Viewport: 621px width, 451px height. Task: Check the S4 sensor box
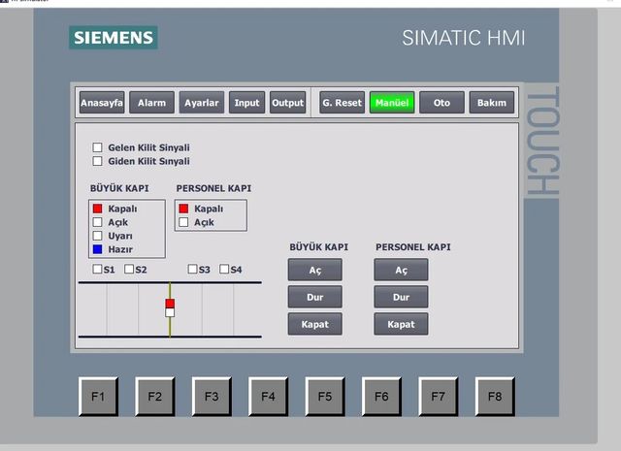click(224, 270)
